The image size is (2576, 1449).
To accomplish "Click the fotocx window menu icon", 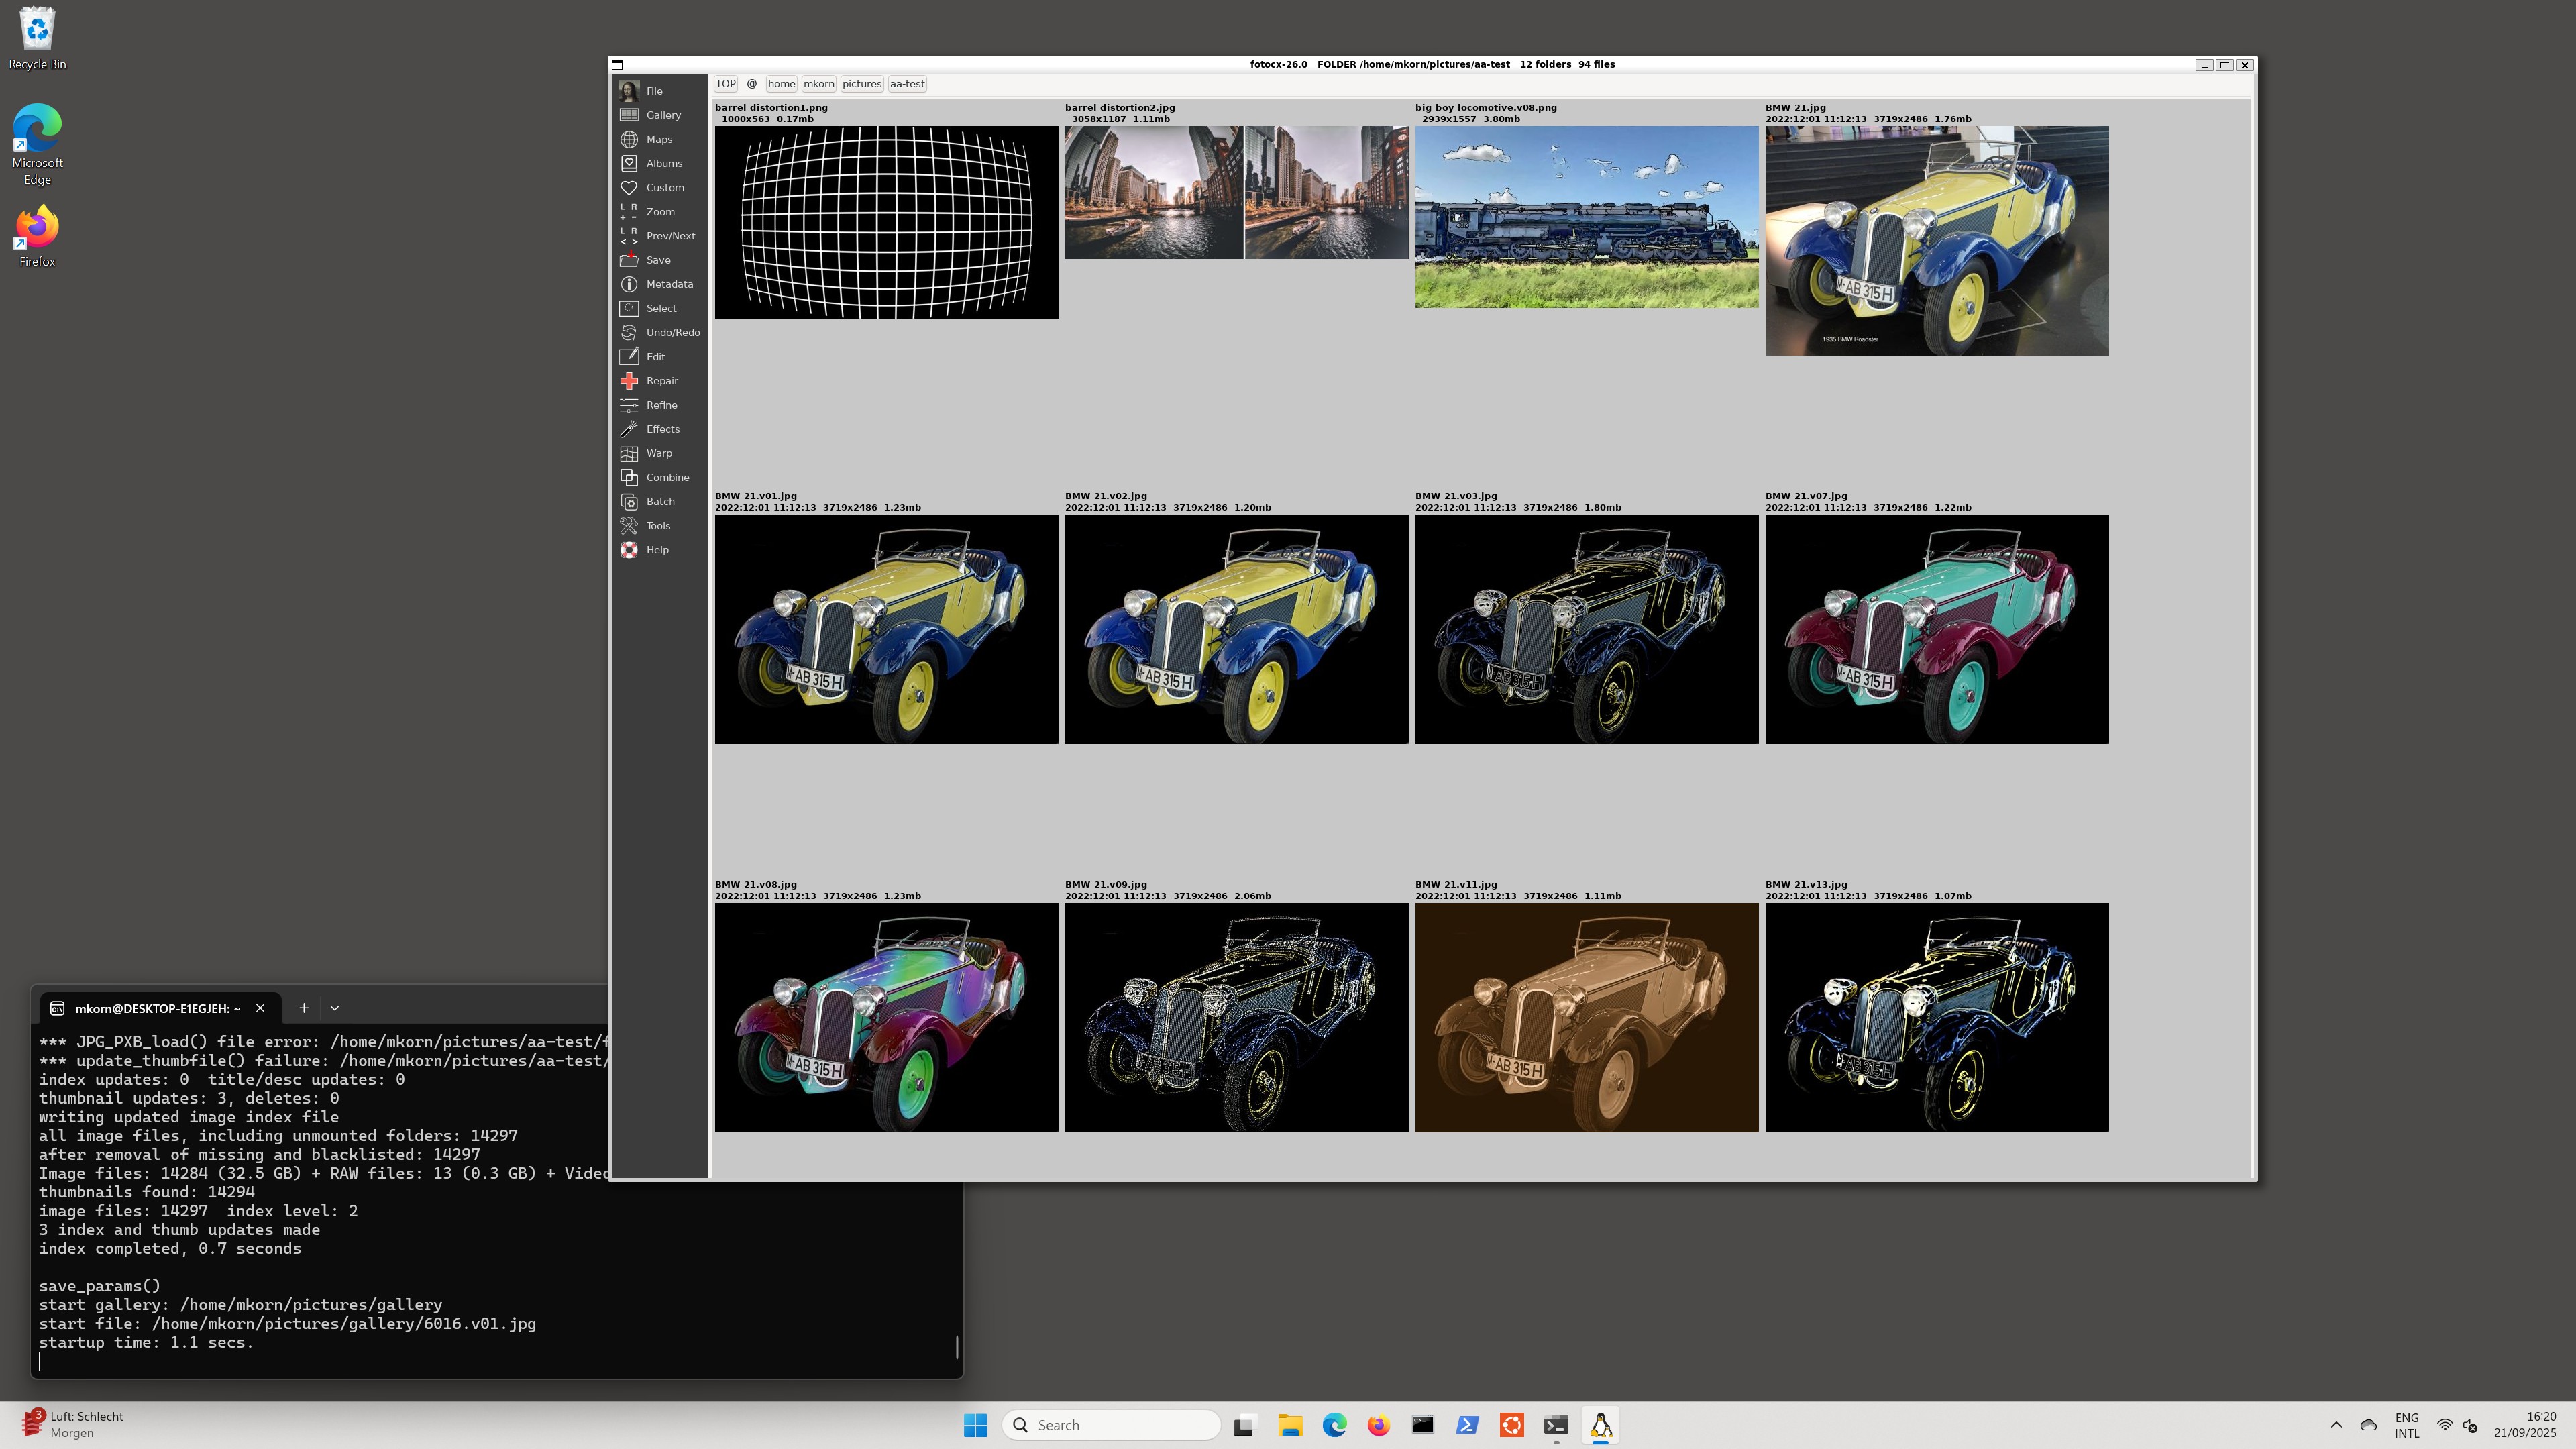I will (618, 65).
